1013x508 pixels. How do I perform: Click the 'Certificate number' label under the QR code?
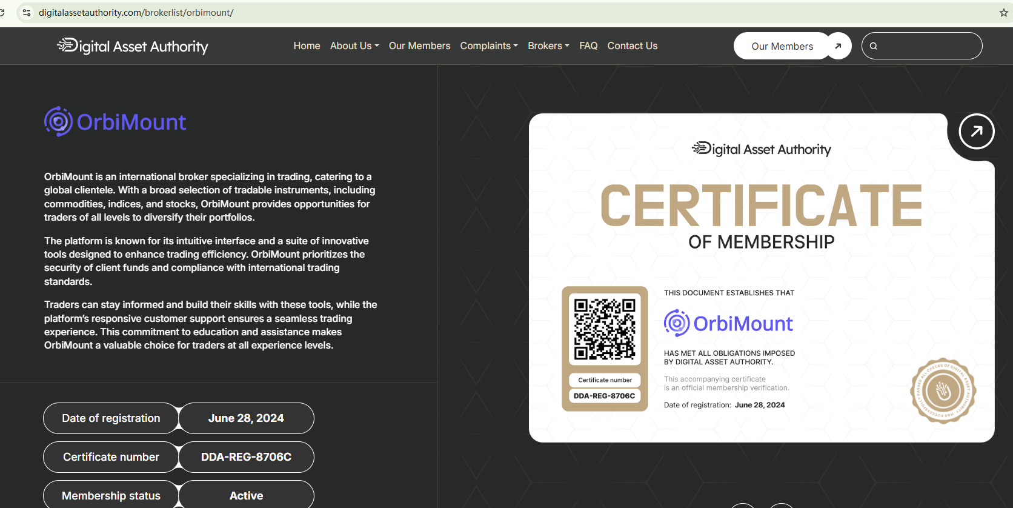(605, 380)
